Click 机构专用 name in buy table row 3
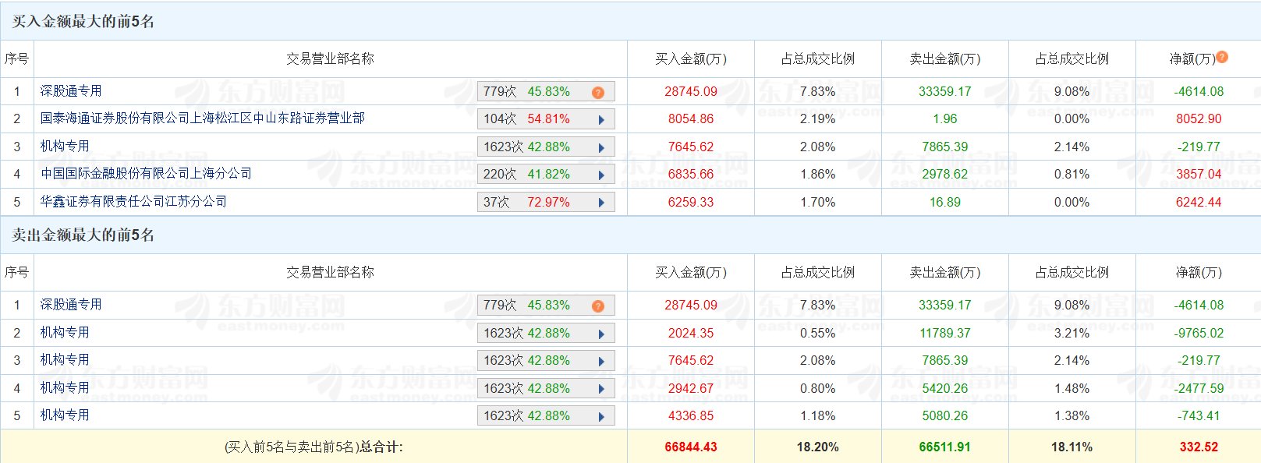The width and height of the screenshot is (1261, 463). pos(65,147)
